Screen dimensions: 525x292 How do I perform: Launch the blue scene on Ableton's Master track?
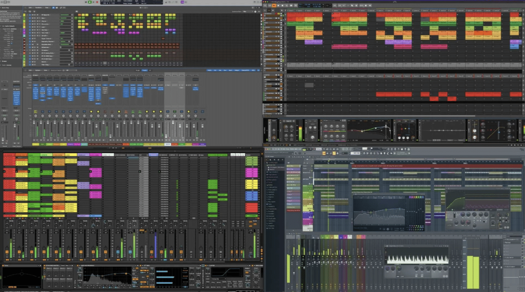[252, 195]
